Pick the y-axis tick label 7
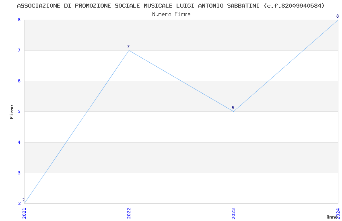342x221 pixels. click(19, 51)
